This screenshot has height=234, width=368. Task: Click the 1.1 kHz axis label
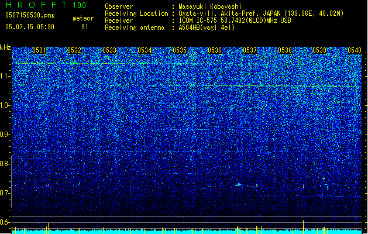[5, 76]
